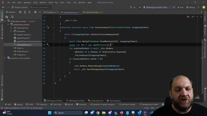The height and width of the screenshot is (116, 207).
Task: Open Solution explorer settings gear
Action: [35, 12]
